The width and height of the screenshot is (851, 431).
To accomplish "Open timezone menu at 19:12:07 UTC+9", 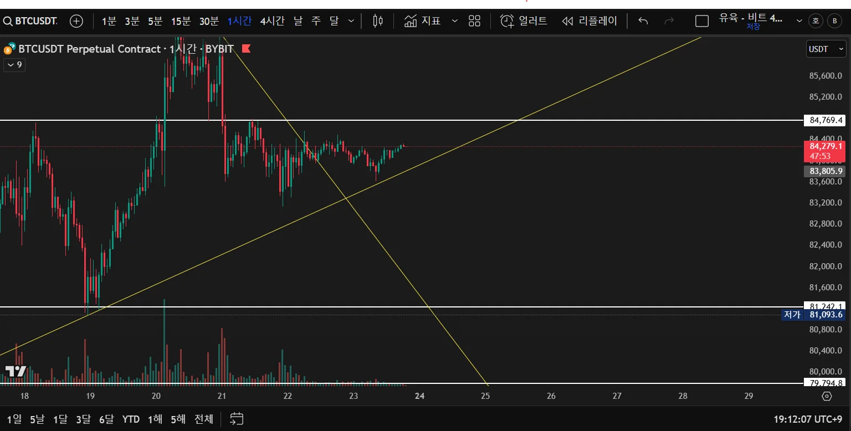I will tap(809, 419).
